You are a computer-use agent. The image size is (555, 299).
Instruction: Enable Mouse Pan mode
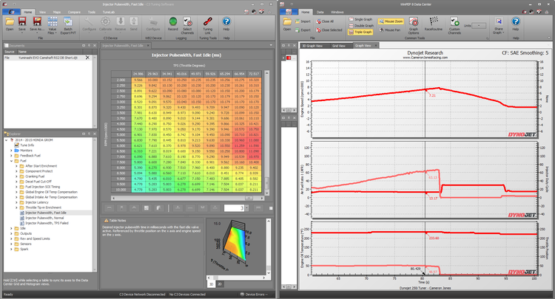(390, 30)
